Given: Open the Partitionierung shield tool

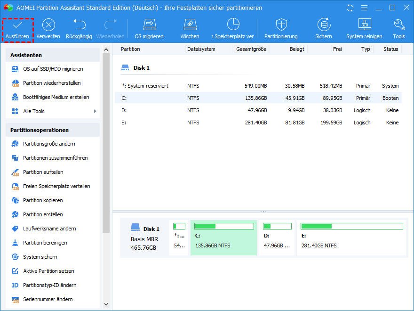Looking at the screenshot, I should (281, 25).
